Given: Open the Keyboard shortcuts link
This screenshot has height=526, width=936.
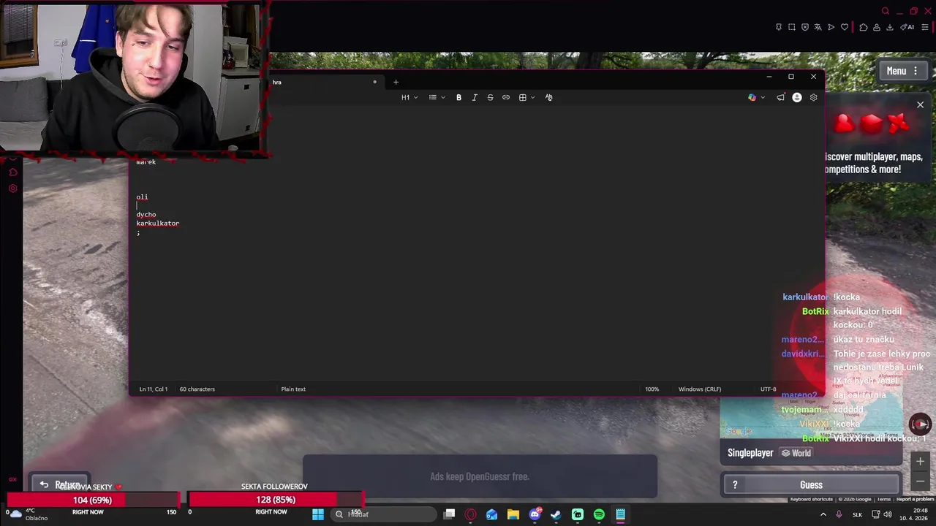Looking at the screenshot, I should click(812, 500).
